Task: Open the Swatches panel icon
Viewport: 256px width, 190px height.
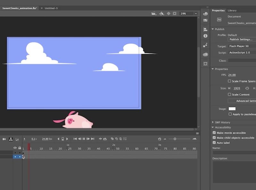Action: click(205, 20)
